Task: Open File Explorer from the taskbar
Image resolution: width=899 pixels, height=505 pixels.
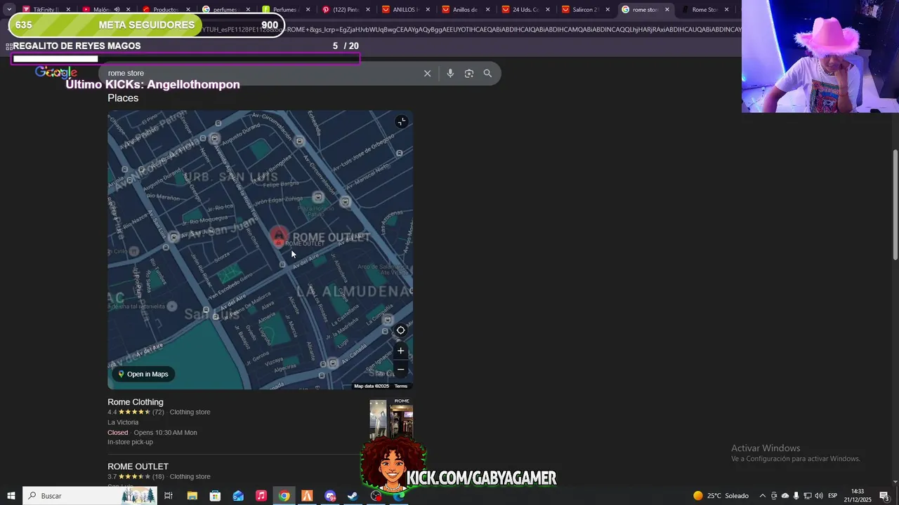Action: tap(192, 496)
